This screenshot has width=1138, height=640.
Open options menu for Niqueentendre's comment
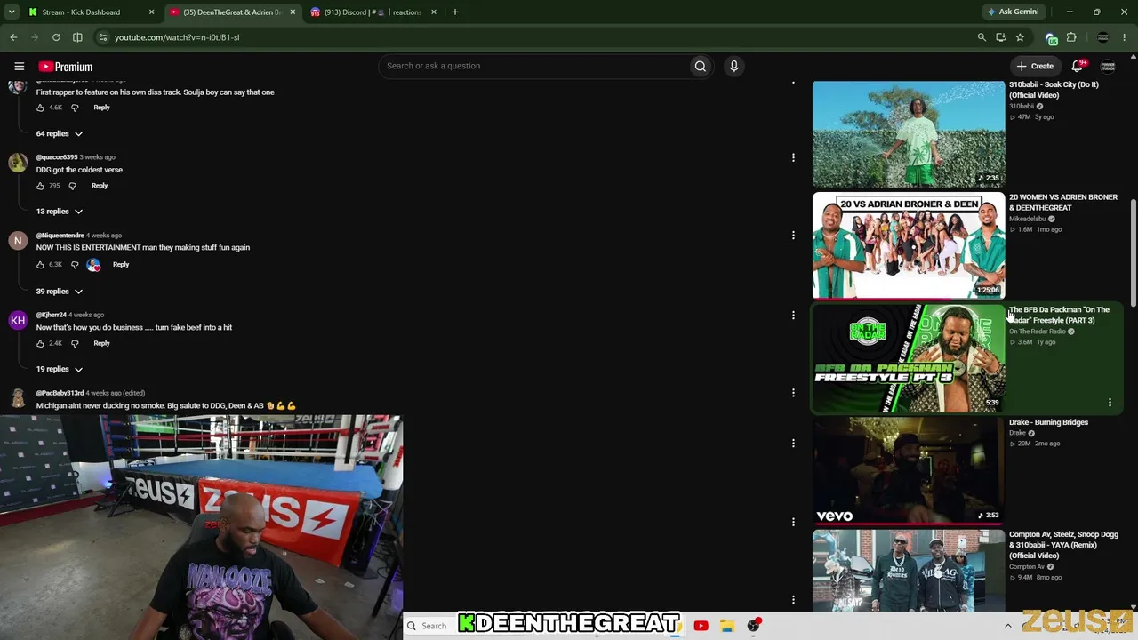(x=793, y=236)
